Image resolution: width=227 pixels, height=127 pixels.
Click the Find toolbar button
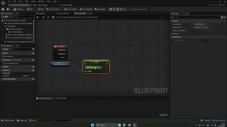tap(41, 9)
